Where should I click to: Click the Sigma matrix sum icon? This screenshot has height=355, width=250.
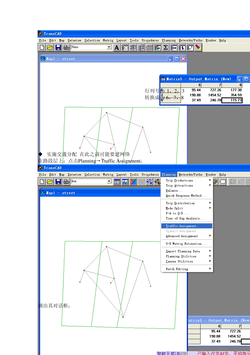point(166,48)
